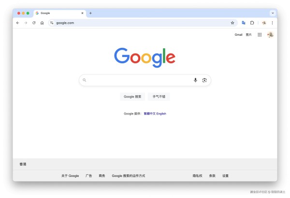
Task: Open the Extensions puzzle icon
Action: click(x=252, y=23)
